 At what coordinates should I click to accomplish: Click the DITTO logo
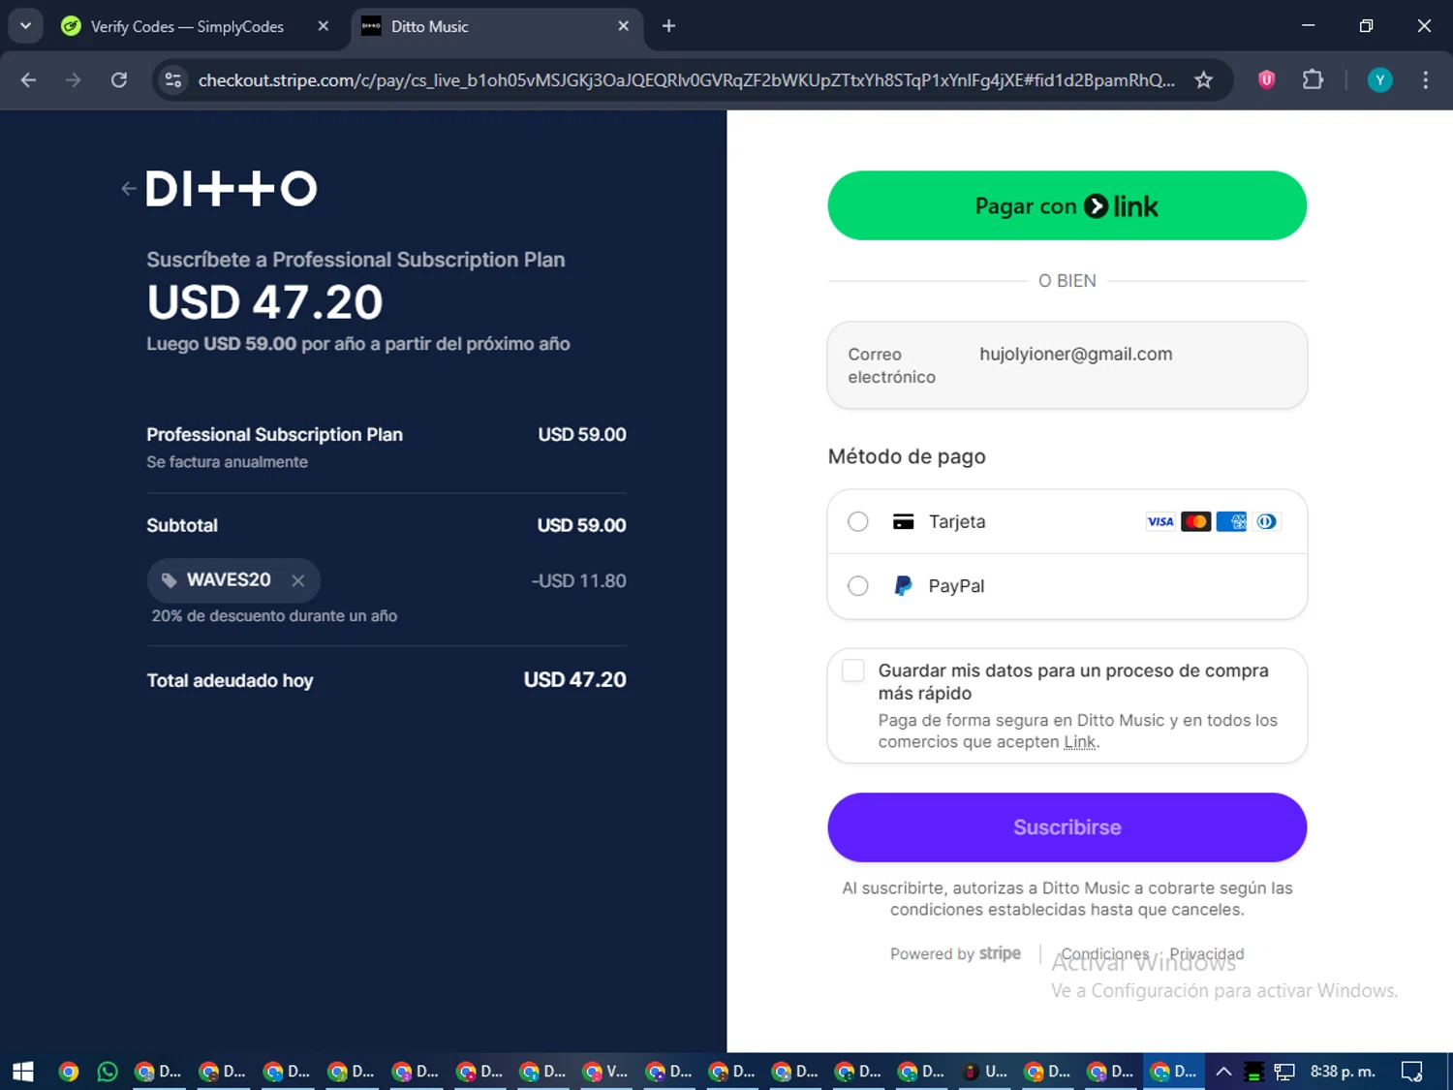pos(232,189)
